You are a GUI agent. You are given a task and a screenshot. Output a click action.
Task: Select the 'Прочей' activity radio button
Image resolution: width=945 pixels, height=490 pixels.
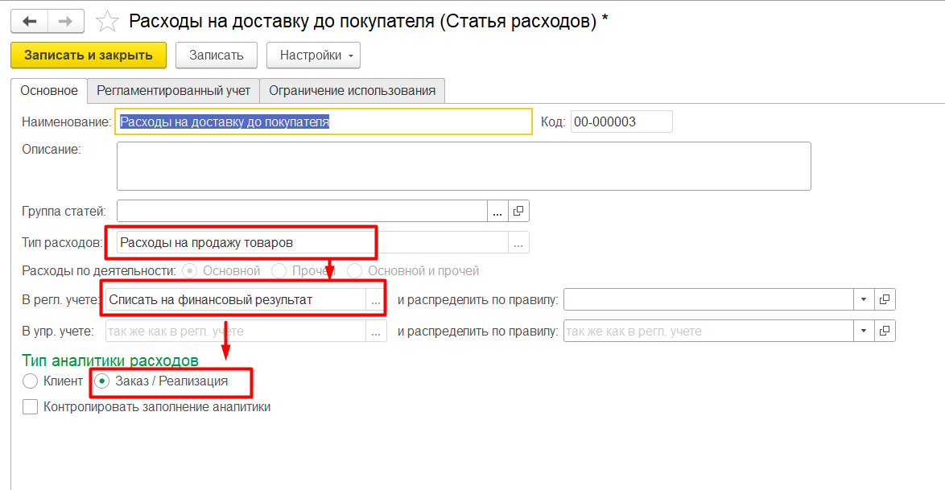279,271
